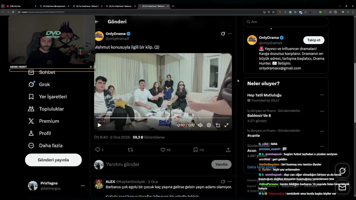Viewport: 356px width, 200px height.
Task: Open three-dot menu on ALEX's reply
Action: [229, 182]
